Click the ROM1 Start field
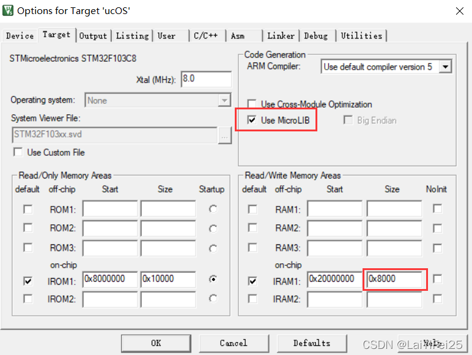Screen dimensions: 472x355 [x=110, y=208]
